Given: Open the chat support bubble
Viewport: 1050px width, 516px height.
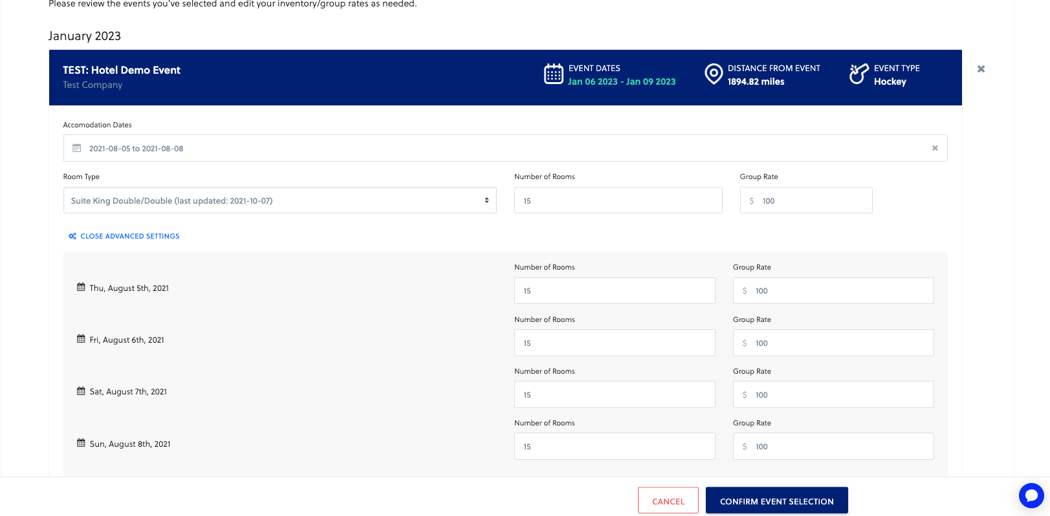Looking at the screenshot, I should (1031, 496).
